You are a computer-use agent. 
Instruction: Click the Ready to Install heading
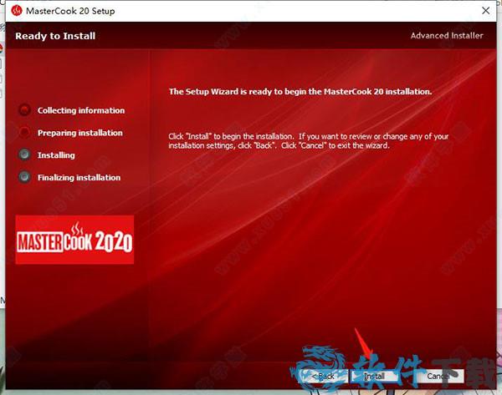56,36
